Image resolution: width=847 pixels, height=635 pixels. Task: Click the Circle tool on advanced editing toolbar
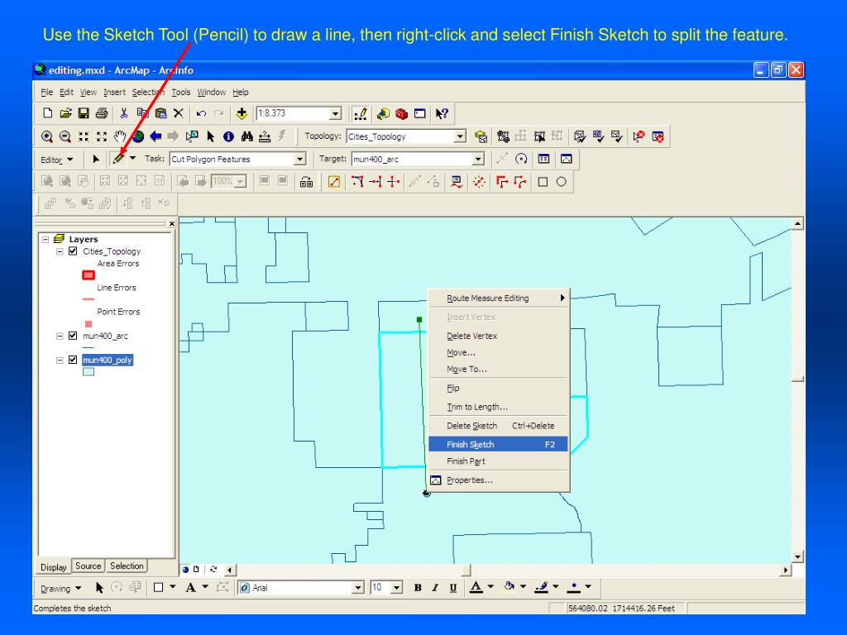562,182
